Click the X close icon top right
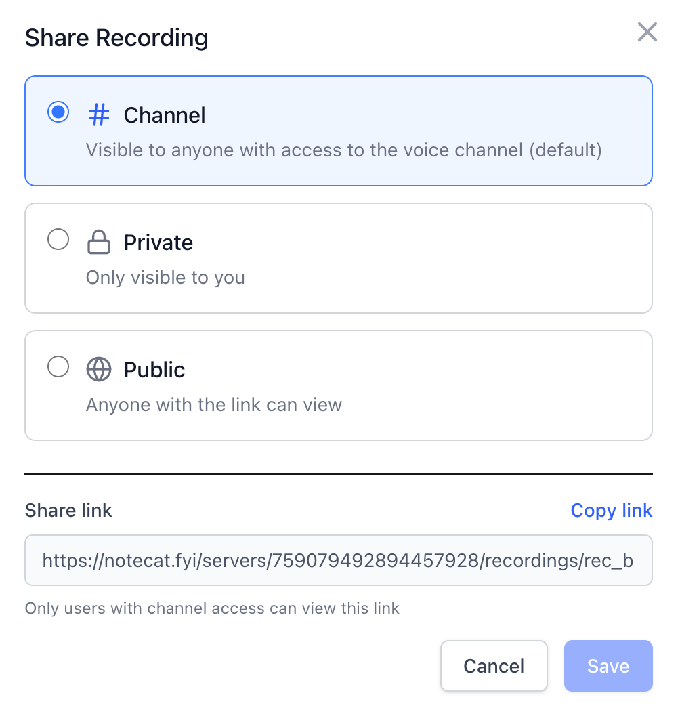 [647, 32]
